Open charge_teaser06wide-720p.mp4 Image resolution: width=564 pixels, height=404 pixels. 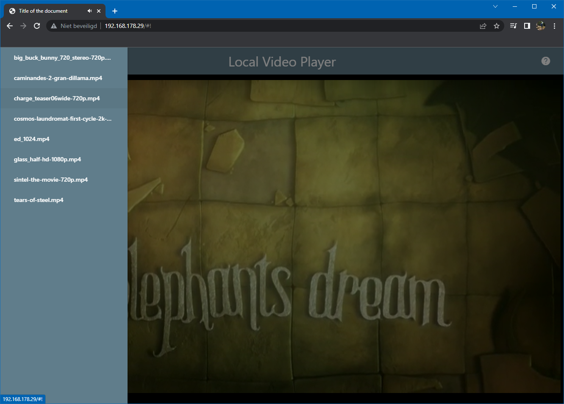[x=64, y=98]
